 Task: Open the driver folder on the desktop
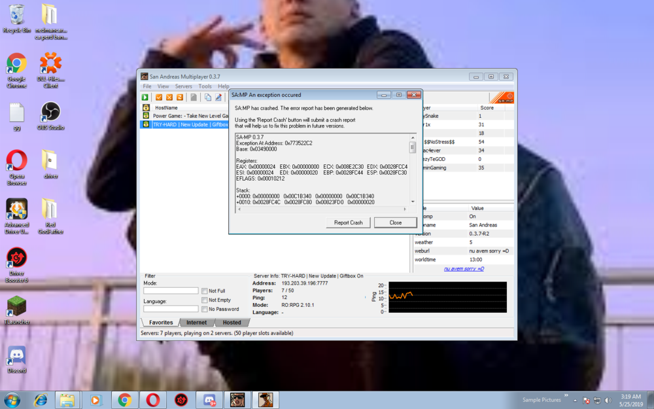coord(50,164)
